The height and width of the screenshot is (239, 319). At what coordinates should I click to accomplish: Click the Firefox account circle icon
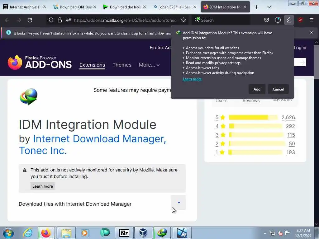coord(278,20)
